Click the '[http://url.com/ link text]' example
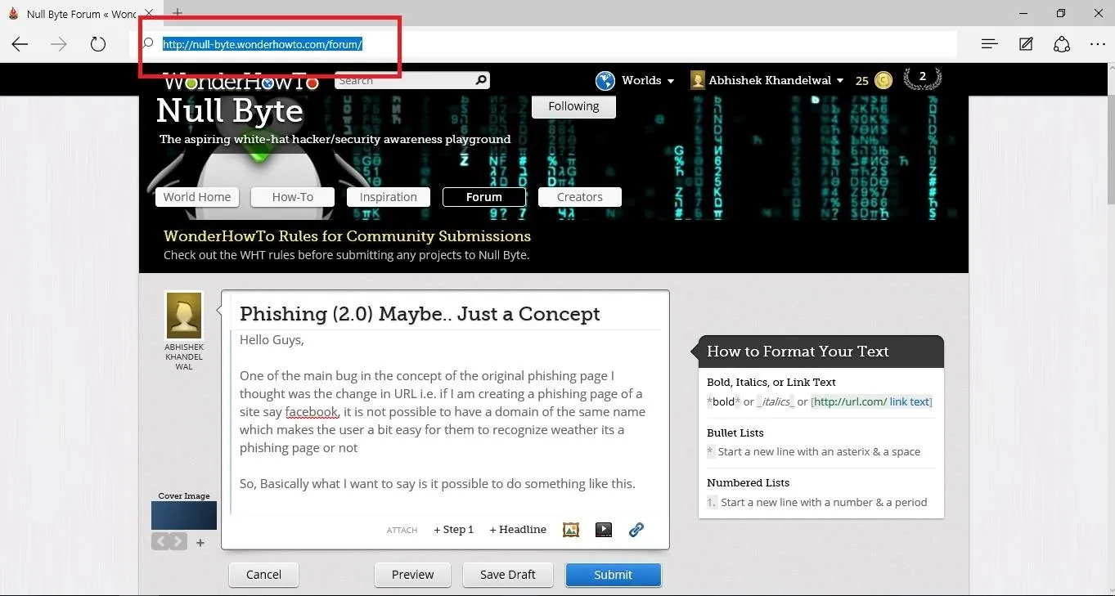1115x596 pixels. 871,401
